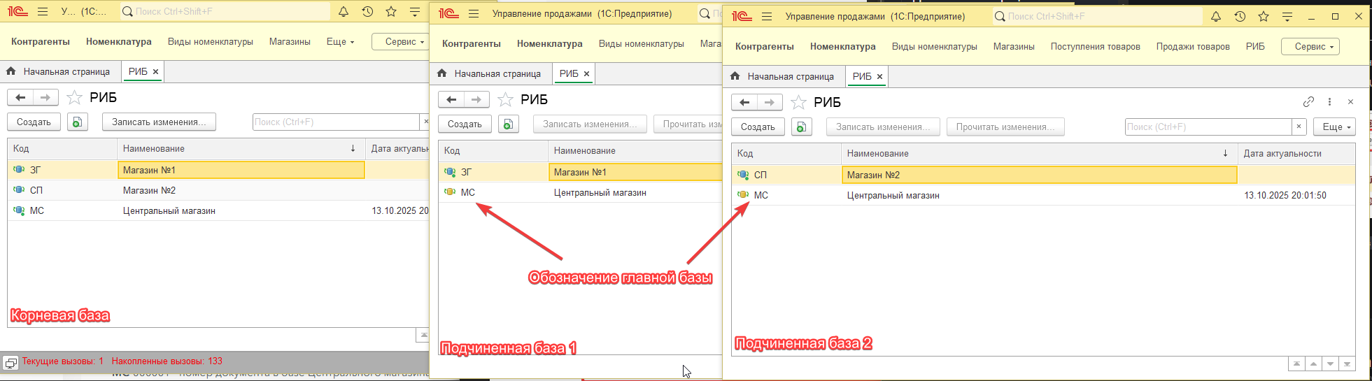The image size is (1372, 381).
Task: Open the history icon in the leftmost window
Action: (367, 12)
